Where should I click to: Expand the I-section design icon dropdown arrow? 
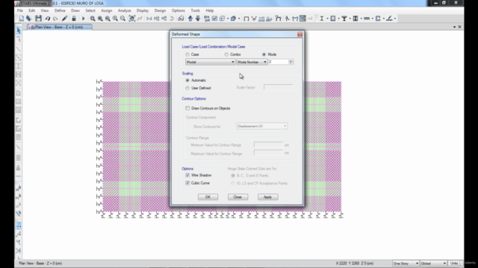[x=327, y=19]
